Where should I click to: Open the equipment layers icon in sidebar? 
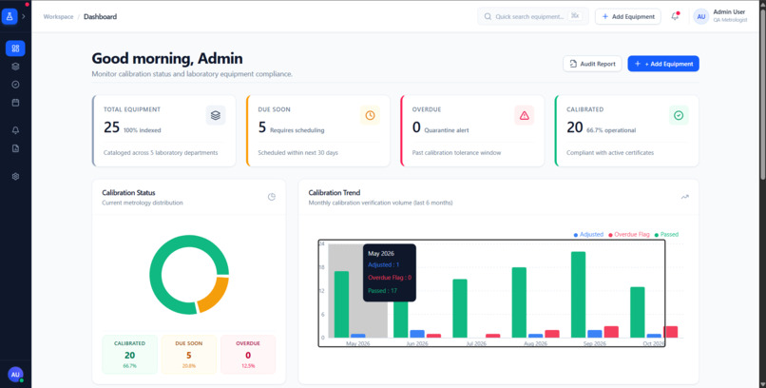(15, 67)
